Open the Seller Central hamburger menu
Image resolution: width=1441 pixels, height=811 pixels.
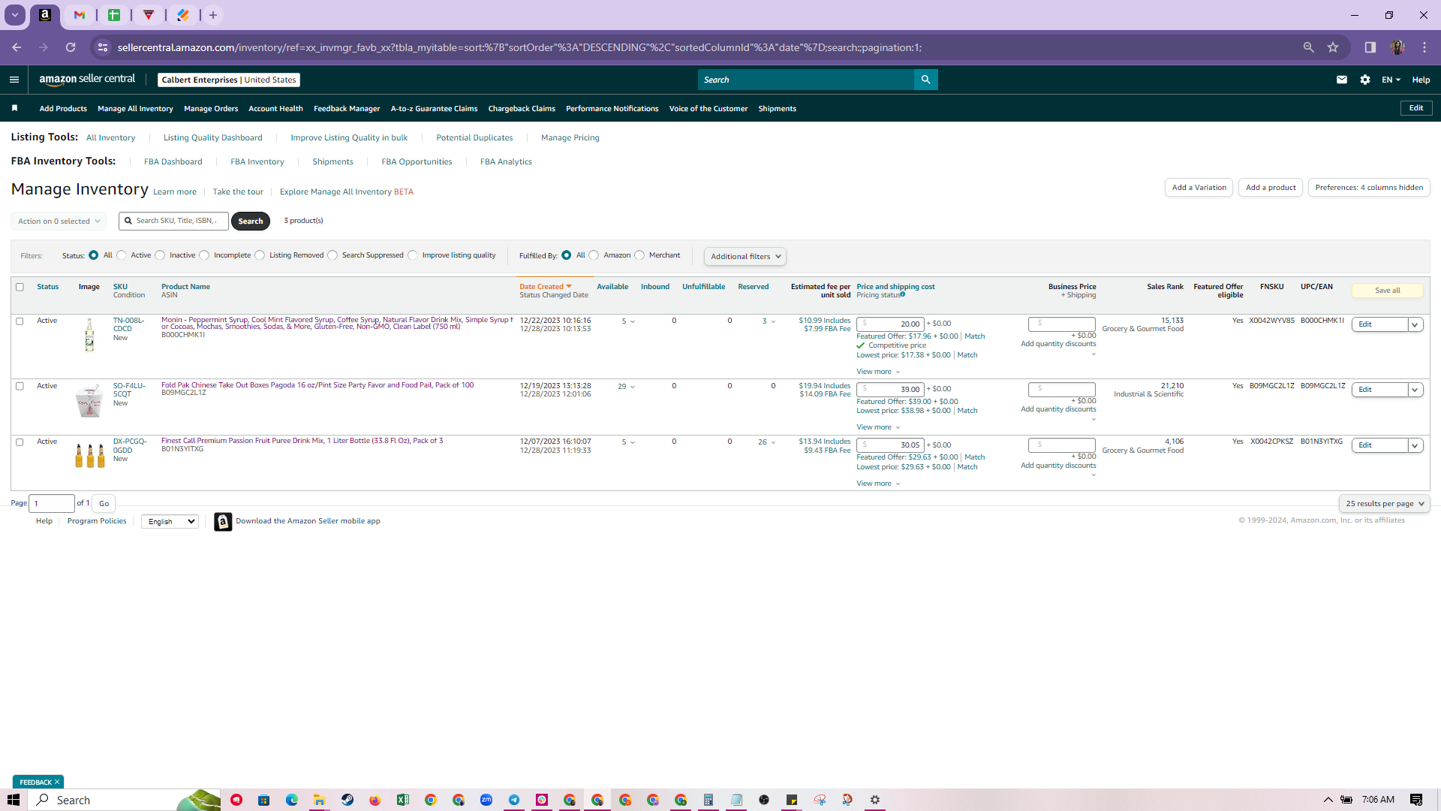point(14,80)
